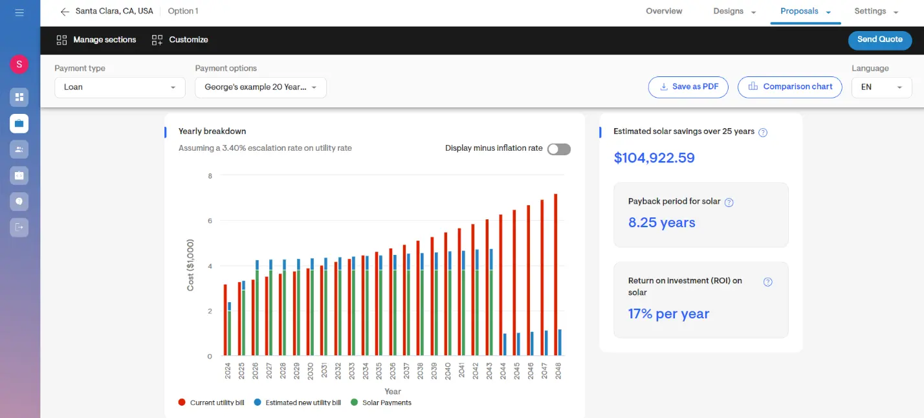This screenshot has width=924, height=418.
Task: Open the Designs tab menu
Action: 734,12
